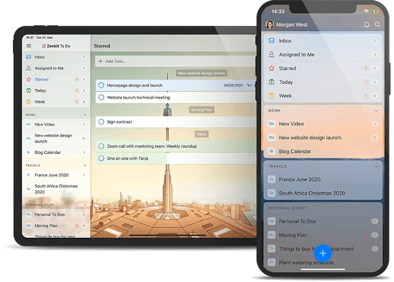Check off Website launch technical meeting
Image resolution: width=394 pixels, height=282 pixels.
click(101, 97)
